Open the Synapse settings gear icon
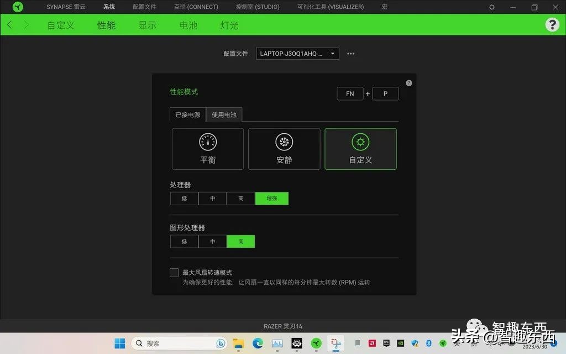Screen dimensions: 566x354 [x=491, y=7]
